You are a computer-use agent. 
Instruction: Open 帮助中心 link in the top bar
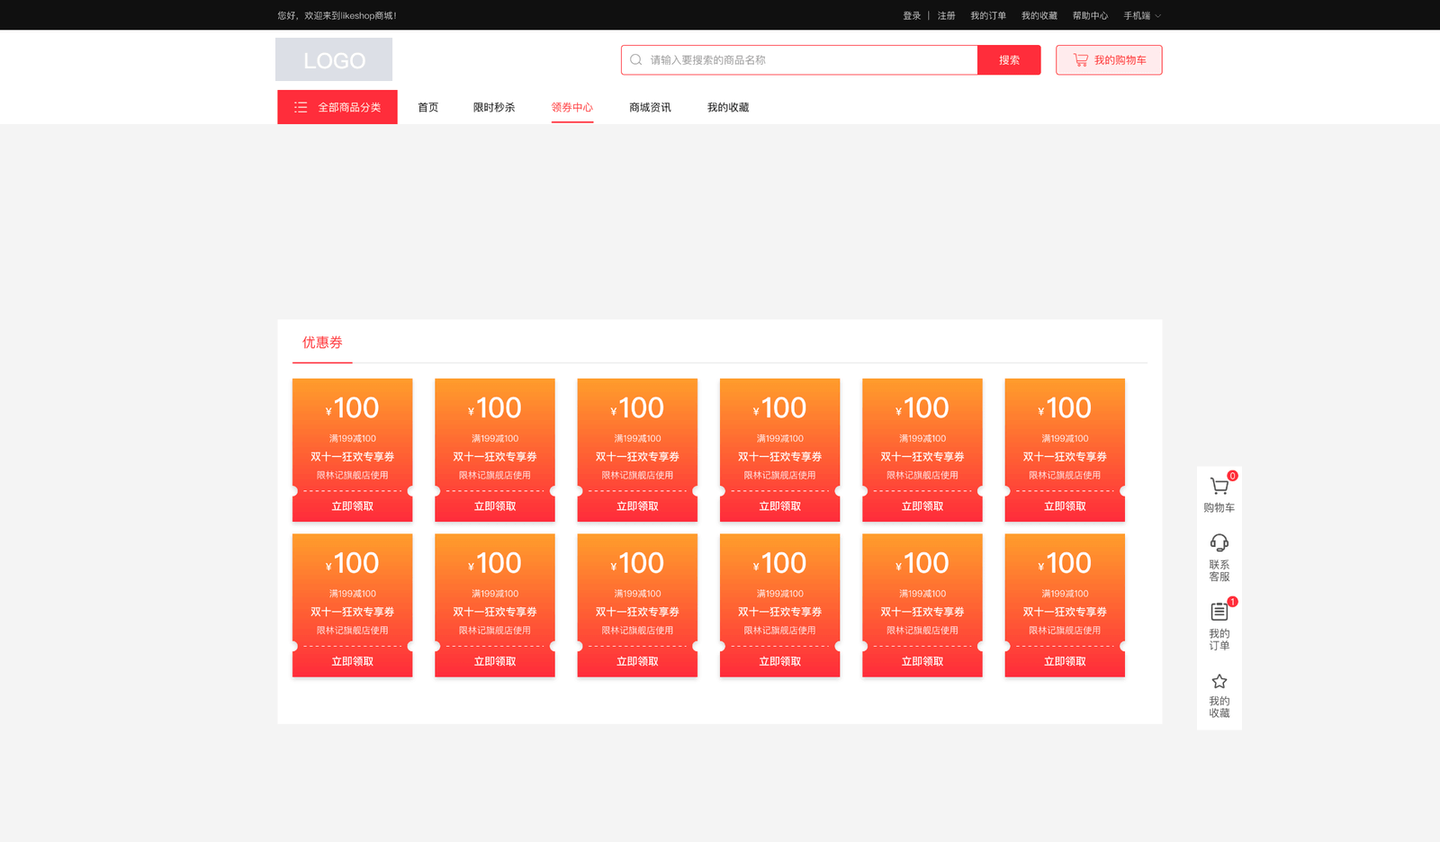tap(1090, 15)
